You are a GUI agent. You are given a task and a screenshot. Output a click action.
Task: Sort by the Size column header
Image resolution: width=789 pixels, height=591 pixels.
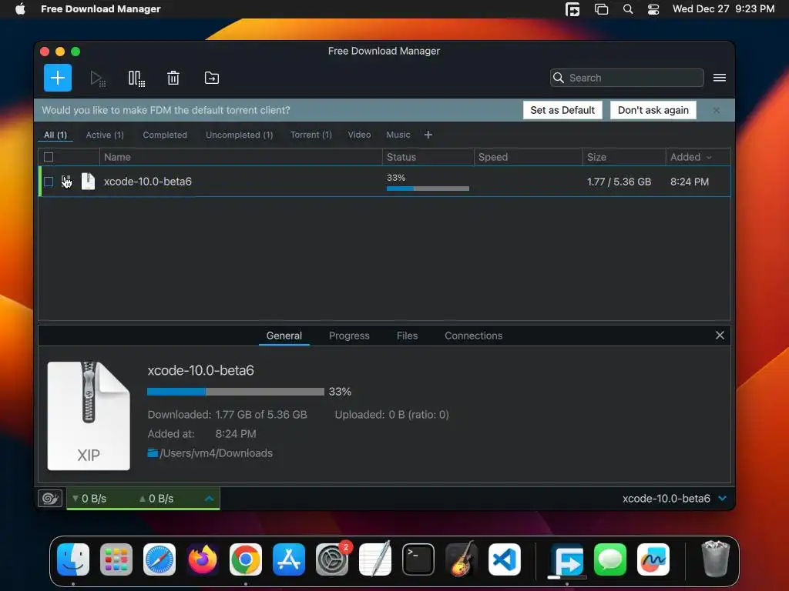(x=624, y=157)
